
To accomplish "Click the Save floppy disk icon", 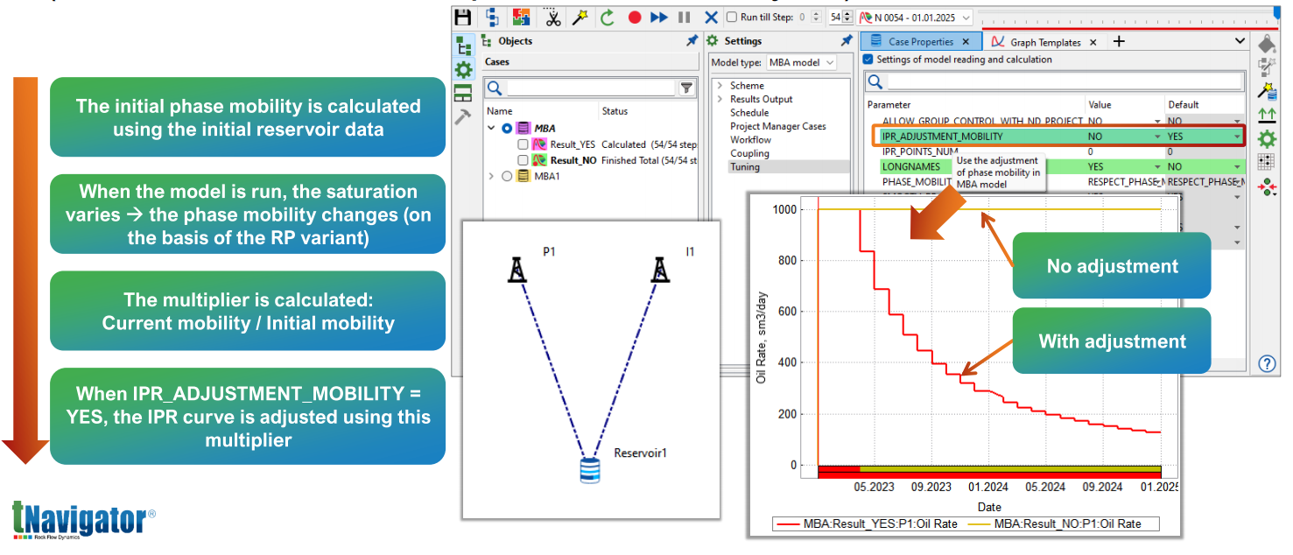I will coord(463,17).
